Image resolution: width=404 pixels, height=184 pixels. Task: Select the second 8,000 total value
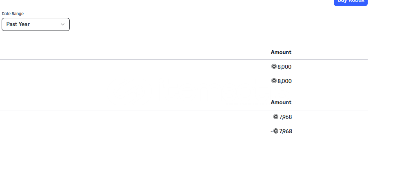pyautogui.click(x=284, y=81)
